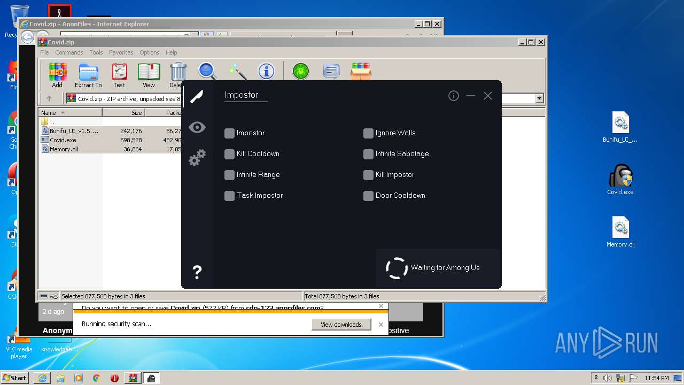Enable the Impostor checkbox
This screenshot has width=684, height=385.
[x=229, y=133]
